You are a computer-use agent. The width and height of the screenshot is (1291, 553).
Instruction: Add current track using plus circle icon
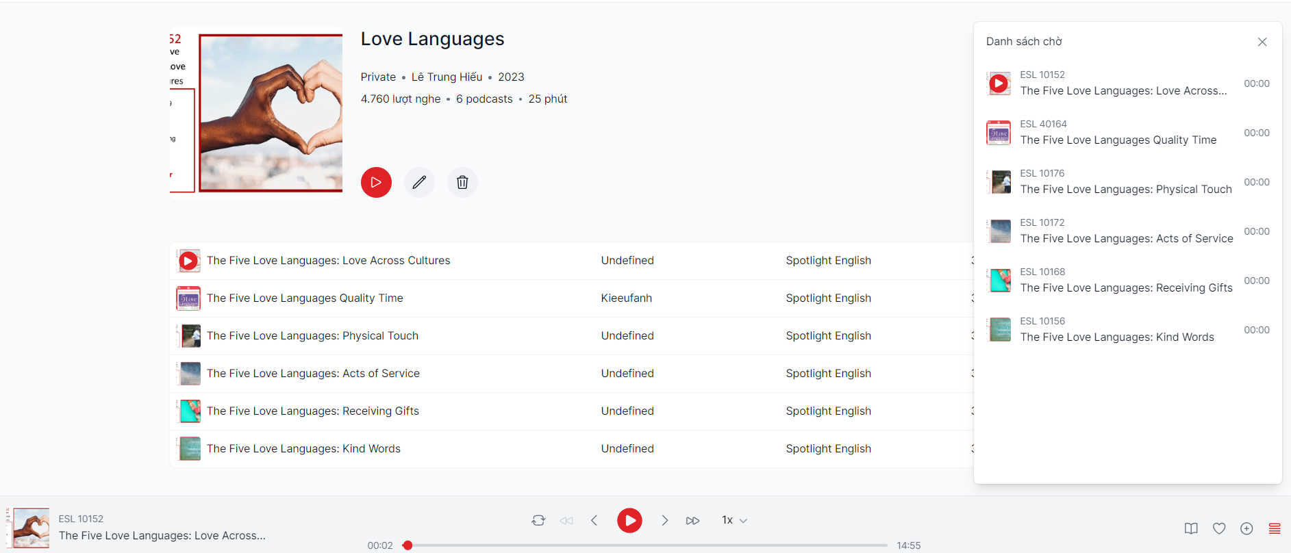1246,528
